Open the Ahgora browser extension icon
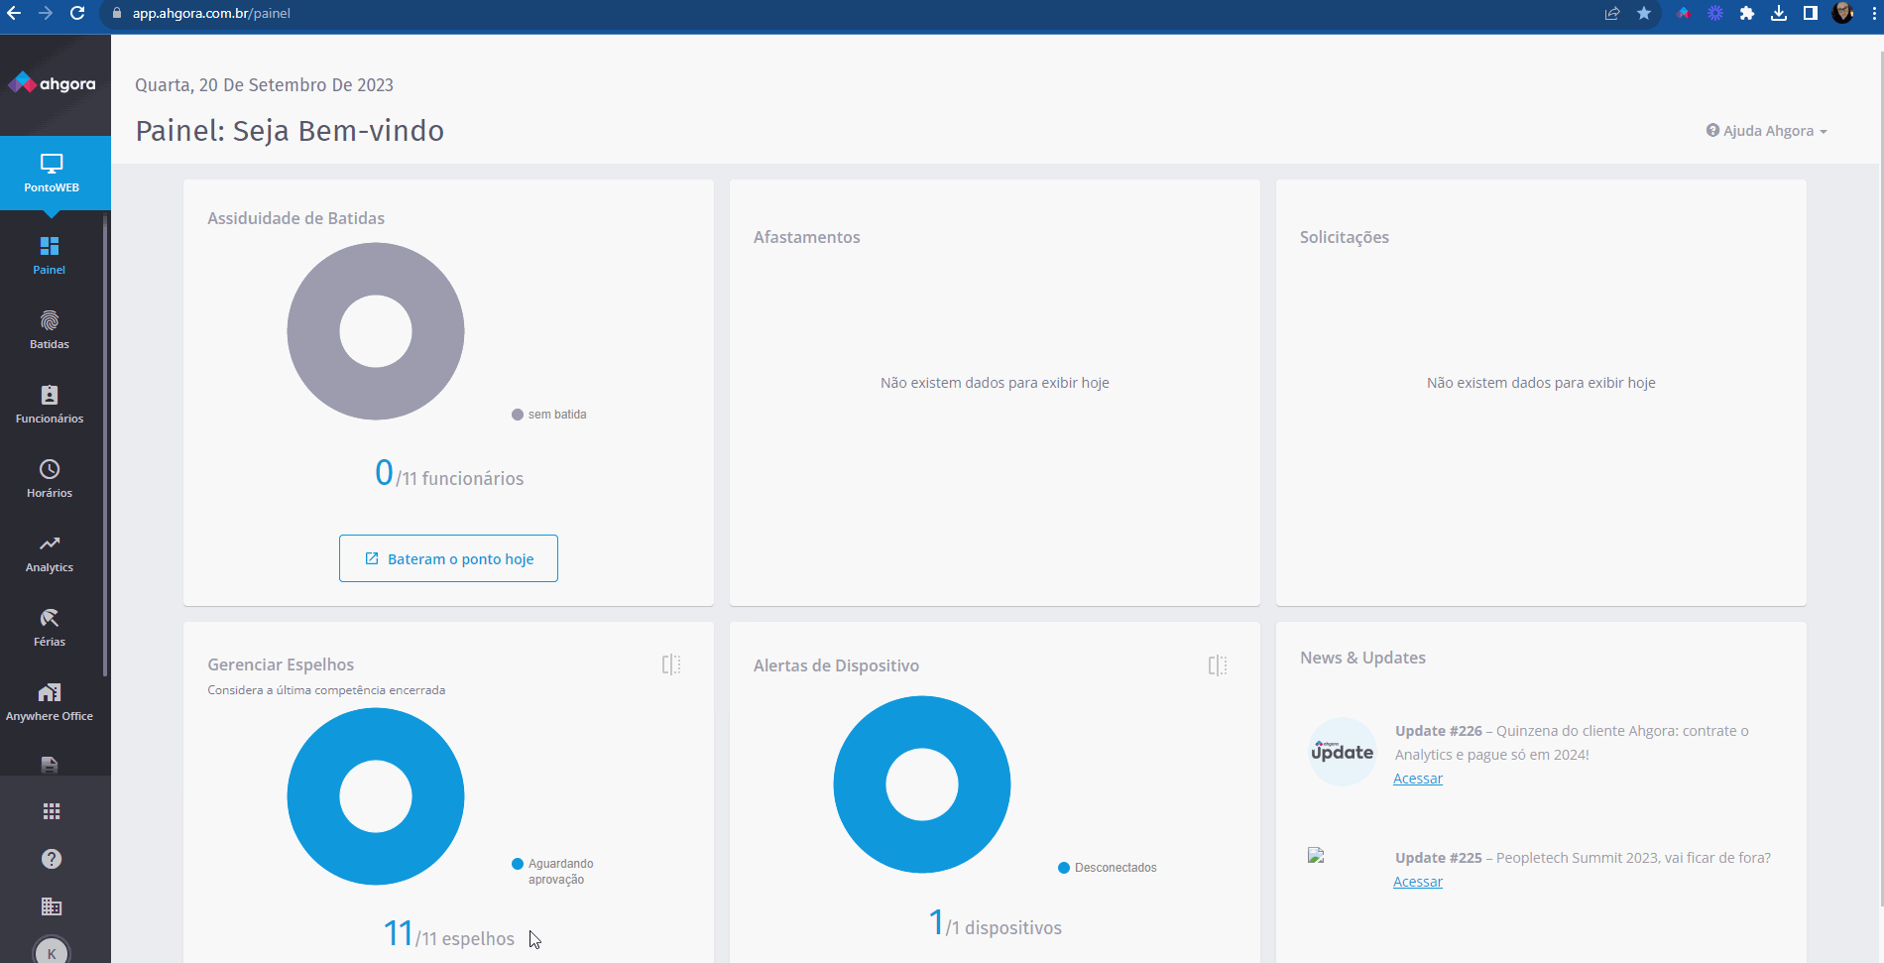1884x963 pixels. 1684,13
